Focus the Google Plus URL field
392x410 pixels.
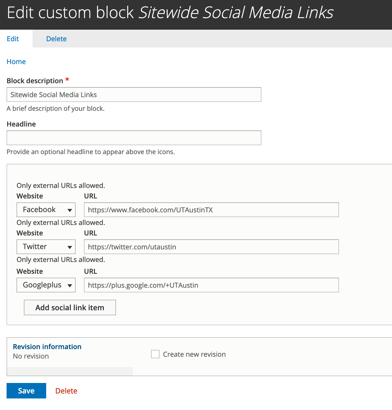point(211,285)
